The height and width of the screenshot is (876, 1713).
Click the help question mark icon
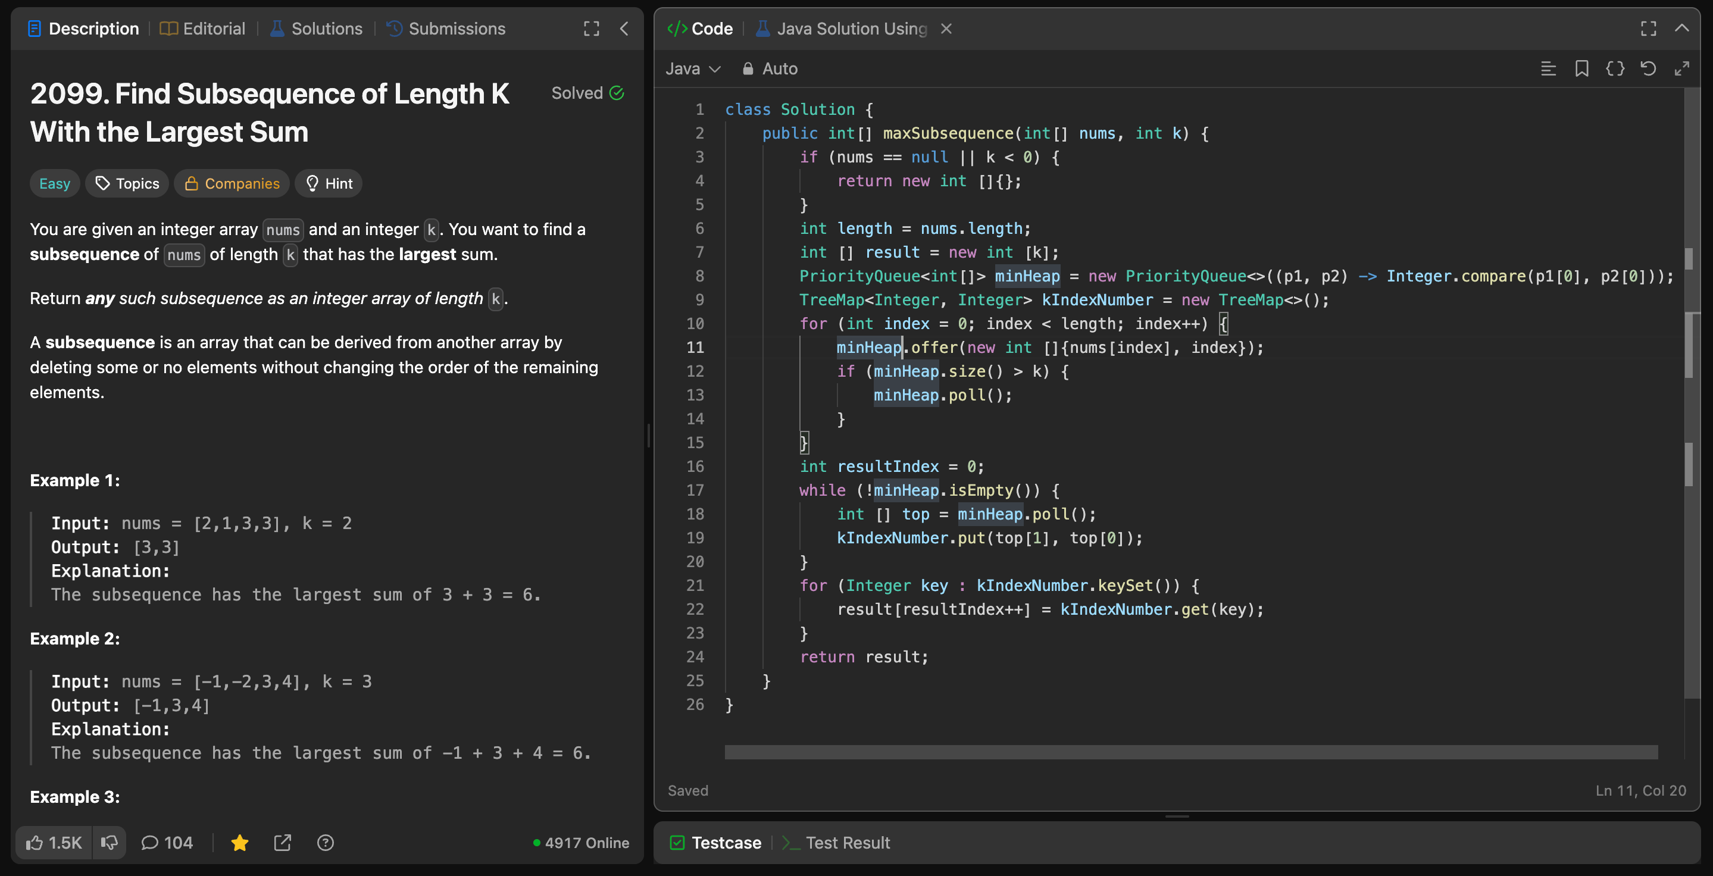tap(325, 843)
